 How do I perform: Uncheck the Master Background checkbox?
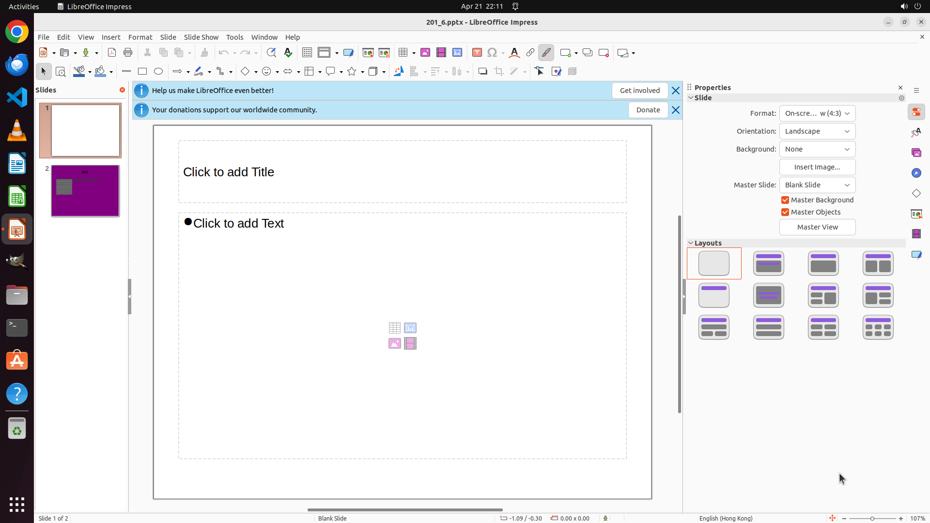[785, 200]
